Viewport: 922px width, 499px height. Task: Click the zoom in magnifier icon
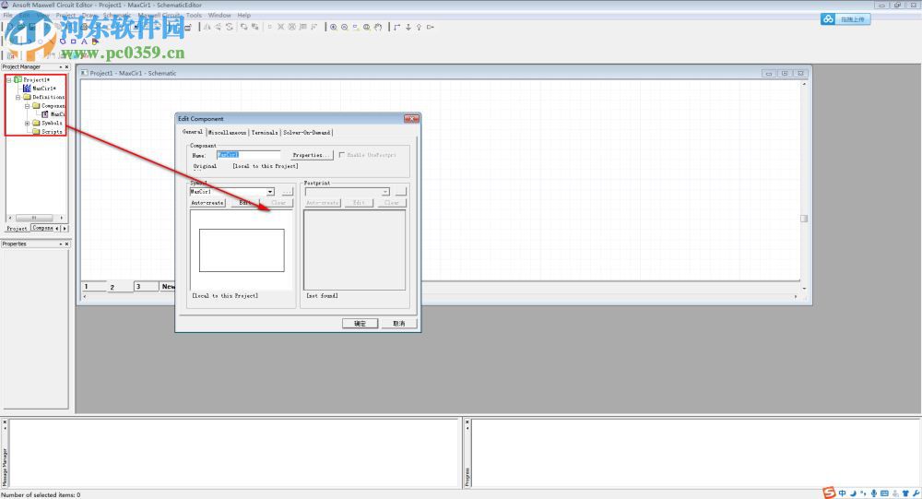click(x=334, y=27)
